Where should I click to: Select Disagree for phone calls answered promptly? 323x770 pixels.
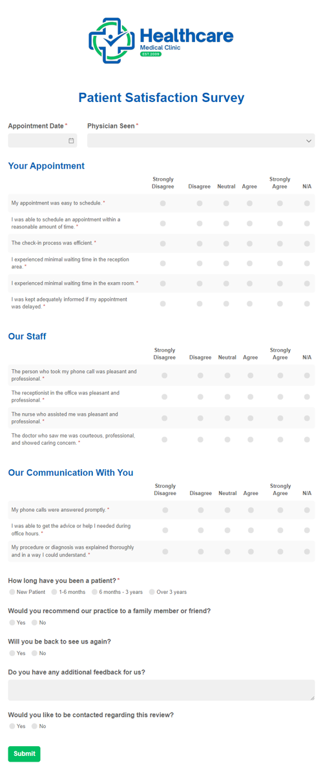[201, 511]
